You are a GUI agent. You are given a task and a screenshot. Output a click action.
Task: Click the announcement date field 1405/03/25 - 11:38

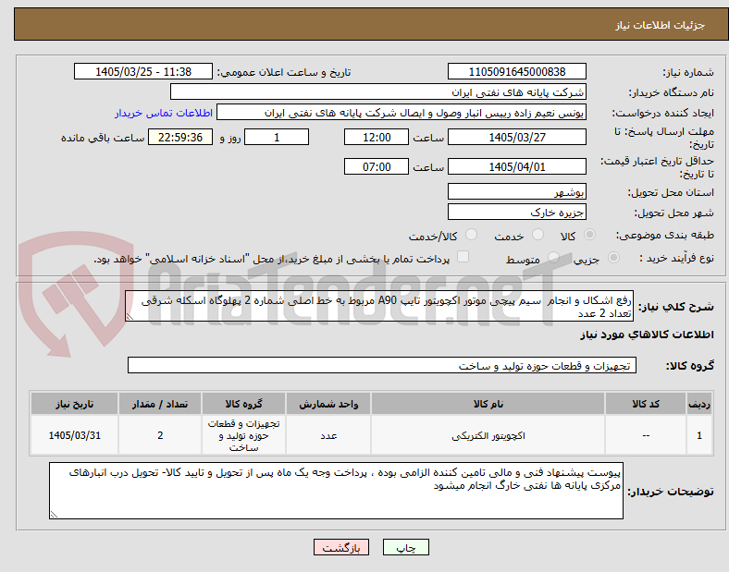click(x=143, y=71)
